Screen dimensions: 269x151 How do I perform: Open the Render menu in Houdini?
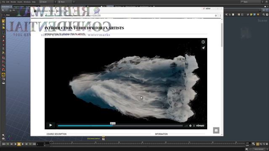coord(13,2)
